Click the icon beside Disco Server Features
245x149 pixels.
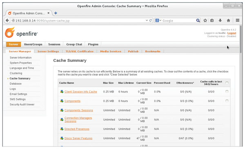[x=62, y=138]
